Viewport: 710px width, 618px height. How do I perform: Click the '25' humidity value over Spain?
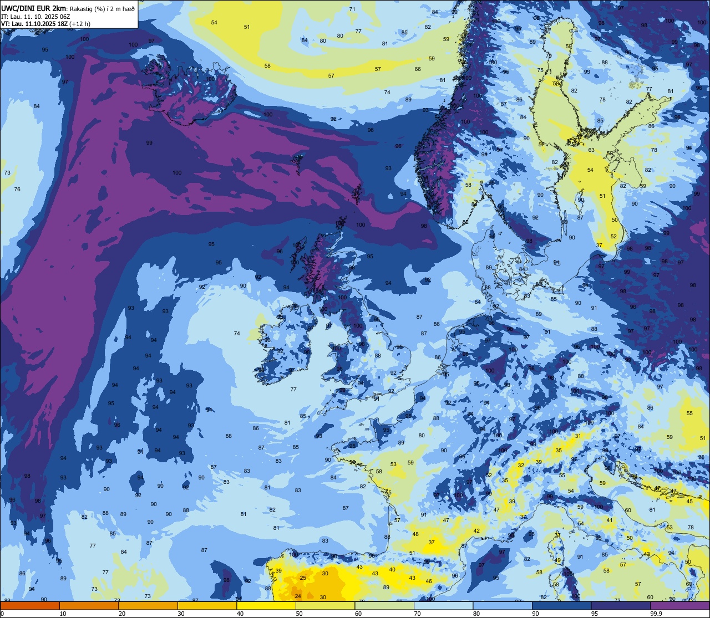[x=303, y=578]
